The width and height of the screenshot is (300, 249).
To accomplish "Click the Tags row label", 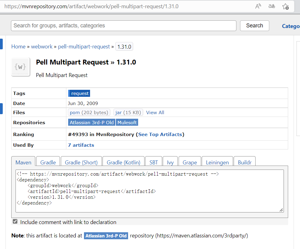I will tap(19, 93).
